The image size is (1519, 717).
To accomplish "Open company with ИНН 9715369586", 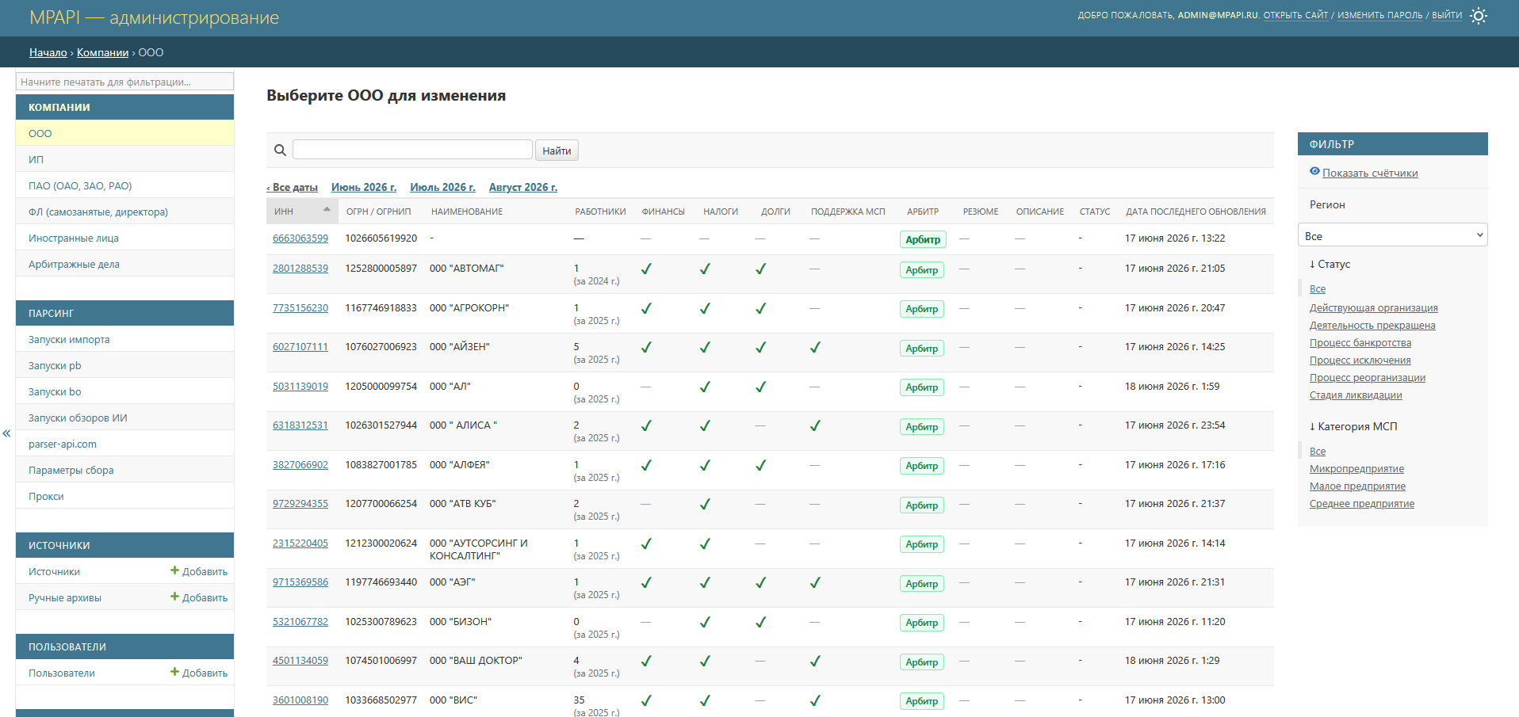I will [300, 582].
